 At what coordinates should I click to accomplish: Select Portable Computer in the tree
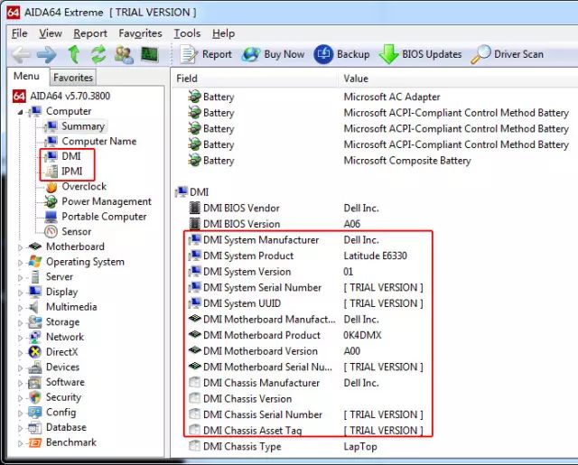(x=96, y=217)
